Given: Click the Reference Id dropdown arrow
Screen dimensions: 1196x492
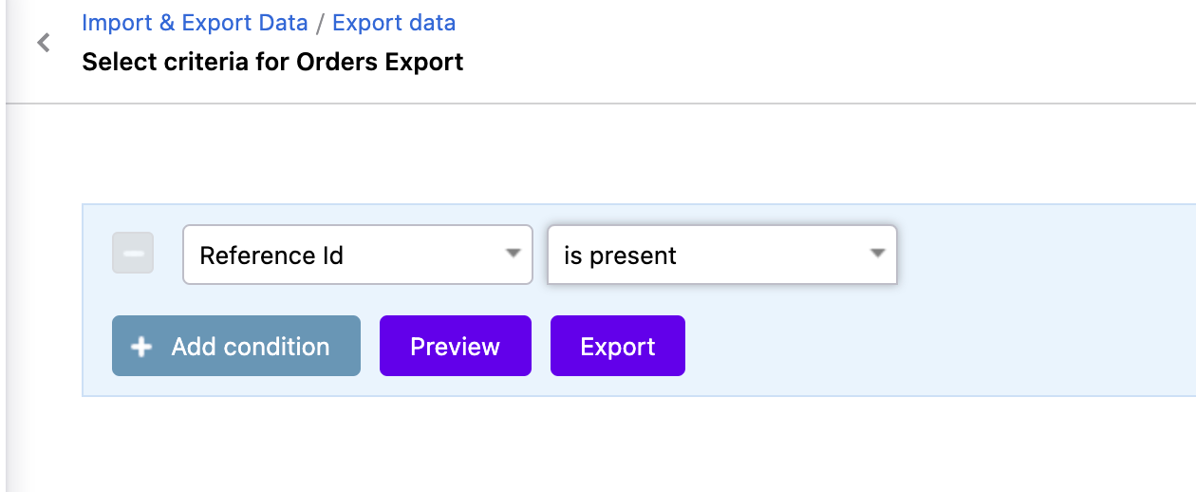Looking at the screenshot, I should click(513, 254).
